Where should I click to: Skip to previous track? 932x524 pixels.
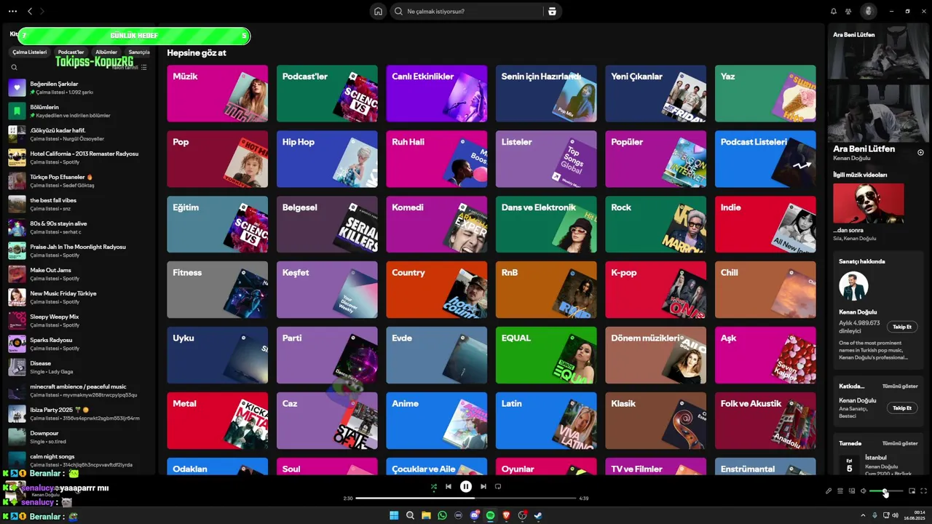[x=449, y=487]
